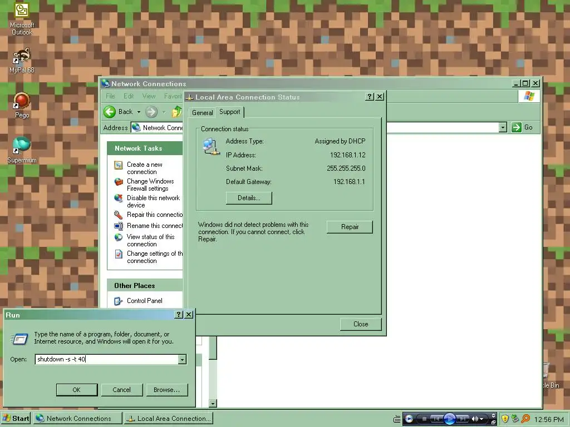Click the Run dialog program icon
Image resolution: width=570 pixels, height=427 pixels.
19,339
